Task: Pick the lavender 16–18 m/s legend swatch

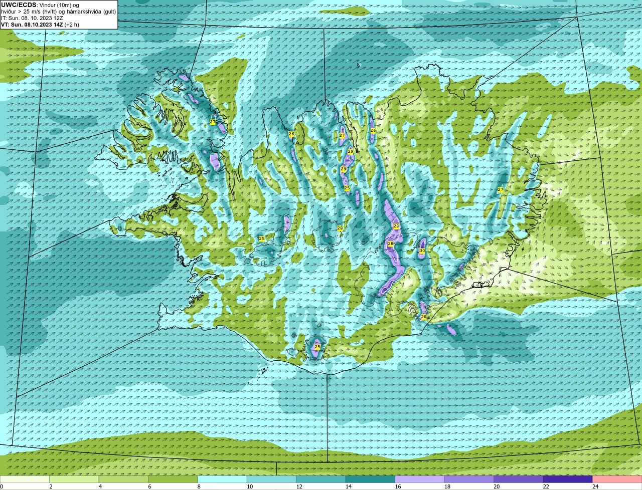Action: coord(420,479)
